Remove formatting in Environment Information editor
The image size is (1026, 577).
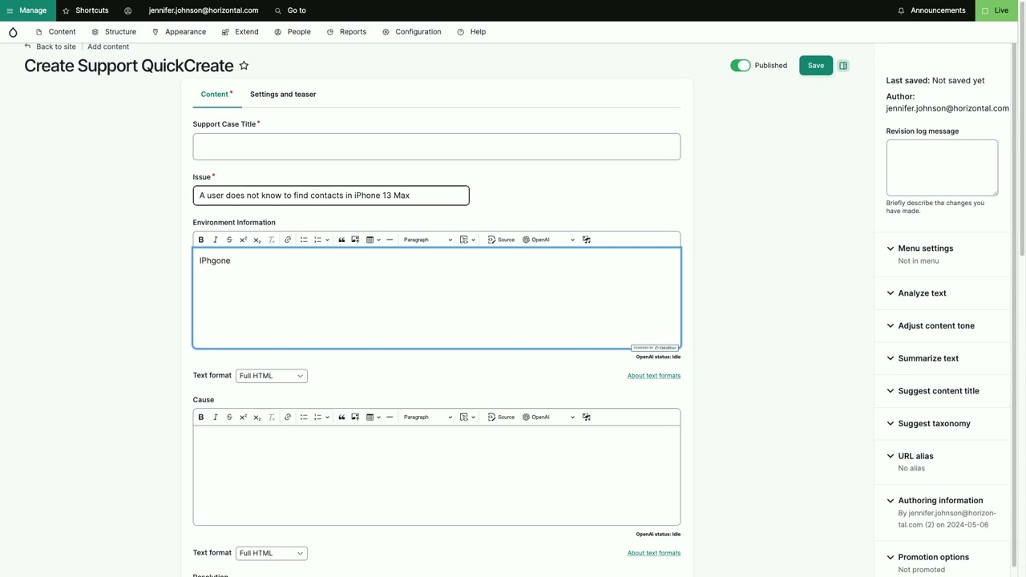(271, 240)
